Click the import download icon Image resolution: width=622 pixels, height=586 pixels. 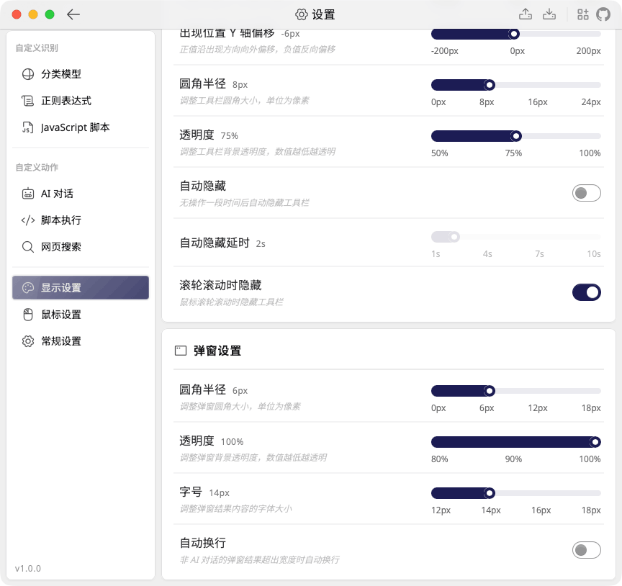point(549,14)
